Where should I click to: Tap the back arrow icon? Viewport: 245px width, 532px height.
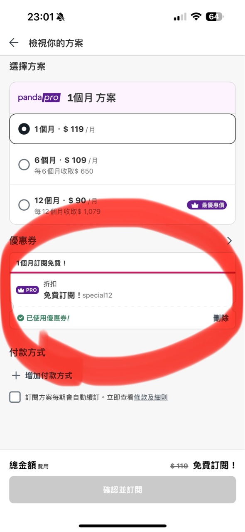(14, 42)
